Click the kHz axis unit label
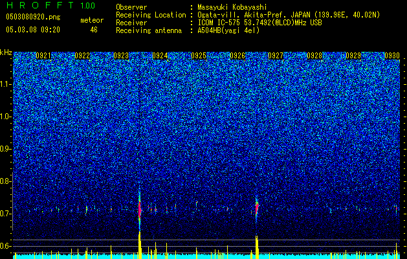The width and height of the screenshot is (407, 259). [6, 52]
